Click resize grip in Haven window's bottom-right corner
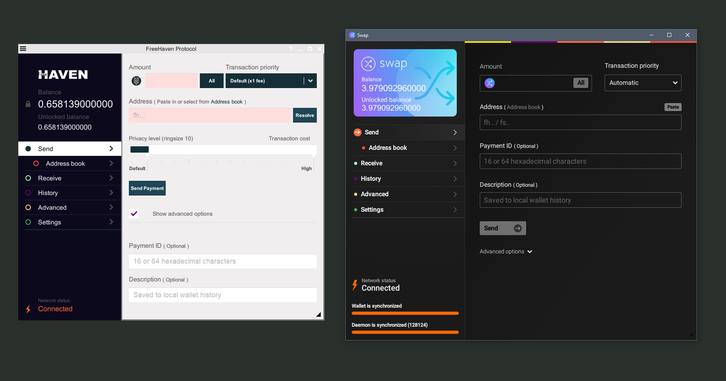Image resolution: width=726 pixels, height=381 pixels. pos(318,314)
